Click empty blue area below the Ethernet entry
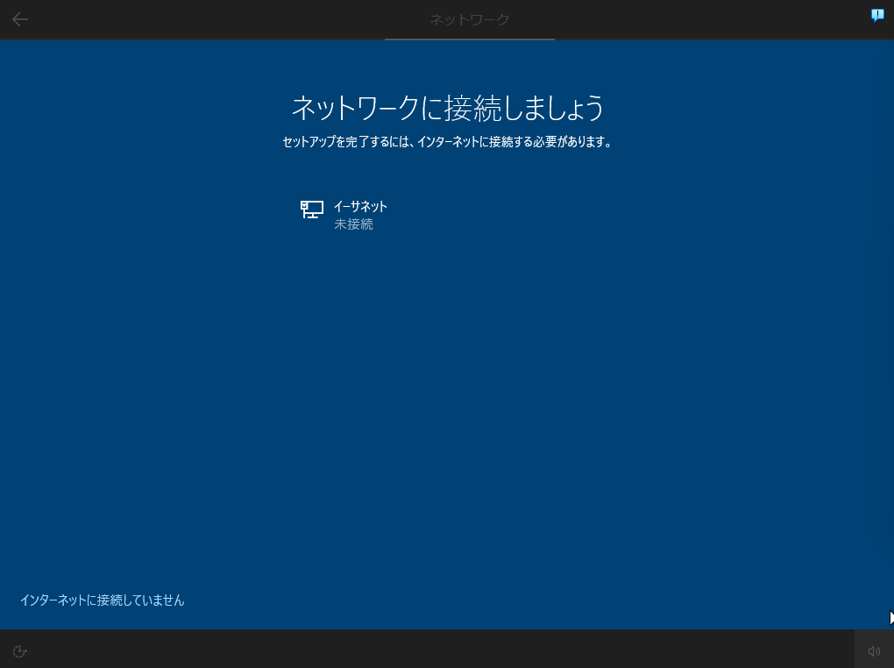Viewport: 894px width, 668px height. 447,394
